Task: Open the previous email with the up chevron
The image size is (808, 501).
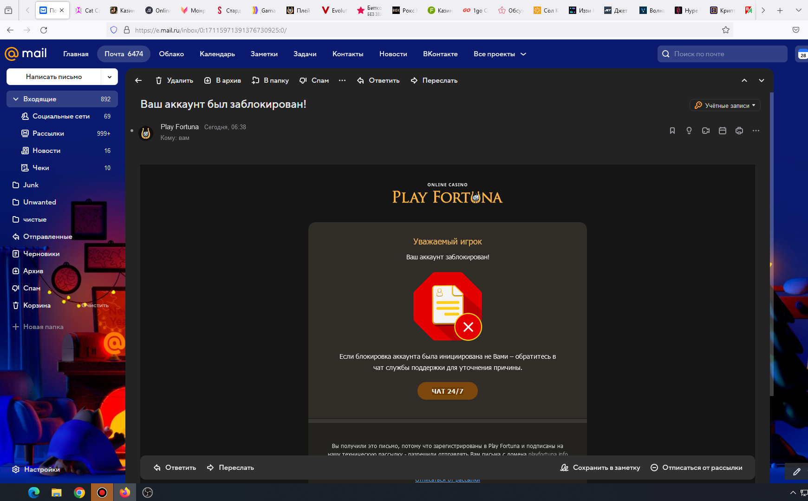Action: [744, 80]
